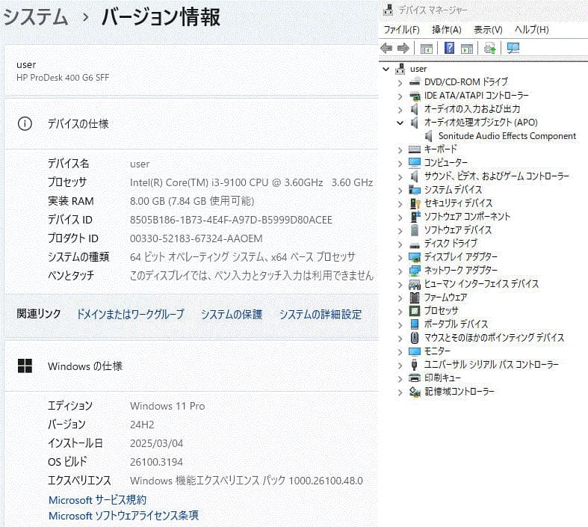The width and height of the screenshot is (588, 527).
Task: Expand the ポータブル デバイス chevron
Action: pos(400,325)
